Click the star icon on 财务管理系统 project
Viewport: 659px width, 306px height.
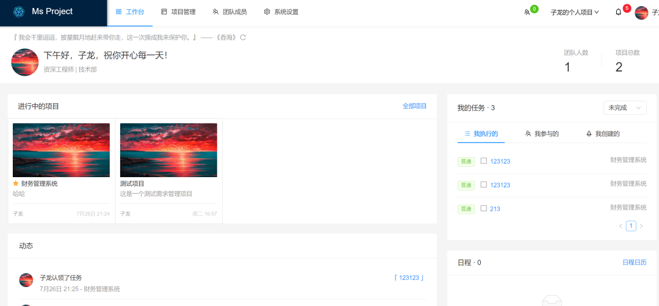16,183
